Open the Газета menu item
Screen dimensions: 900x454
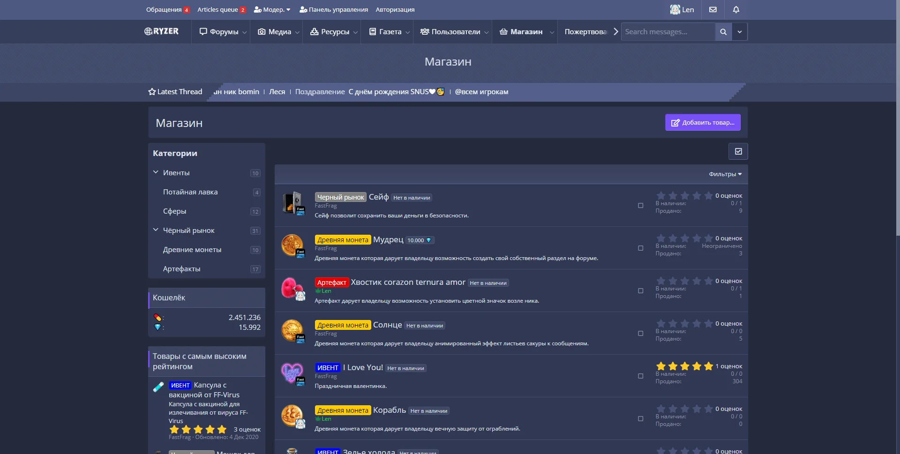[385, 32]
